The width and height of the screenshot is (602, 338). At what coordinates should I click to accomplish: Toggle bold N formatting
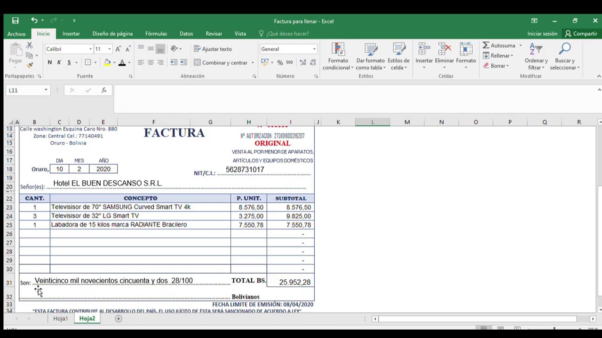click(49, 62)
